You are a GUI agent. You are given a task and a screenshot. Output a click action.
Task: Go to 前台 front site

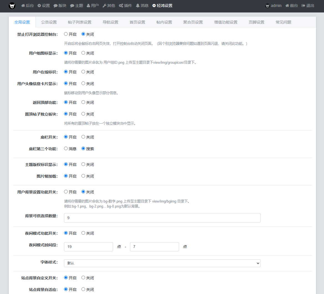pos(292,6)
